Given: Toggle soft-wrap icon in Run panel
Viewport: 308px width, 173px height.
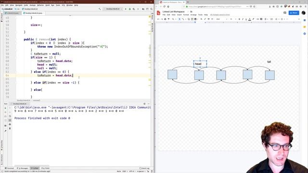Looking at the screenshot, I should [10, 116].
